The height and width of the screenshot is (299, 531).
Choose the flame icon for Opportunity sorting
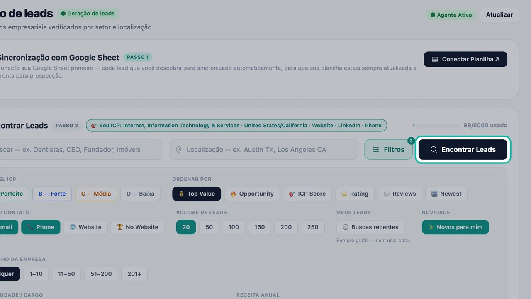tap(233, 194)
